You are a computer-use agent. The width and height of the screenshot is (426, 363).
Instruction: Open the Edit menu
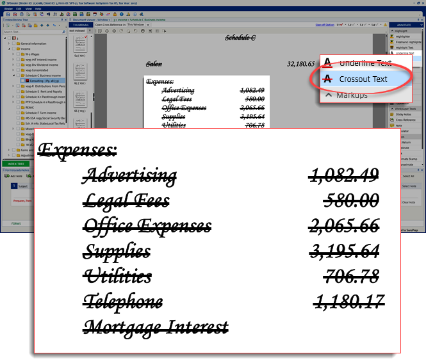pyautogui.click(x=19, y=9)
